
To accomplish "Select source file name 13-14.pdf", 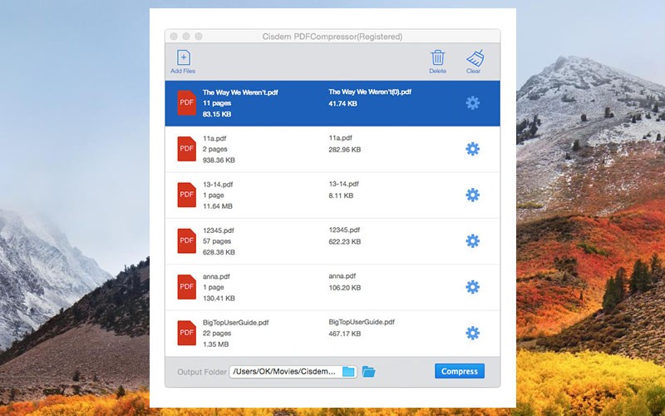I will click(x=218, y=184).
